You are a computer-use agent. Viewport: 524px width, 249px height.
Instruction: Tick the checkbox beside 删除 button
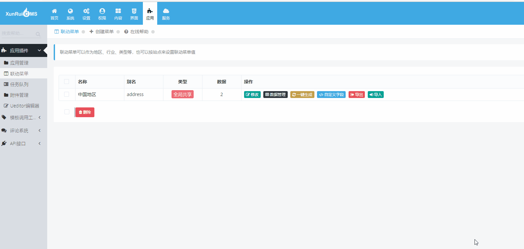[67, 112]
